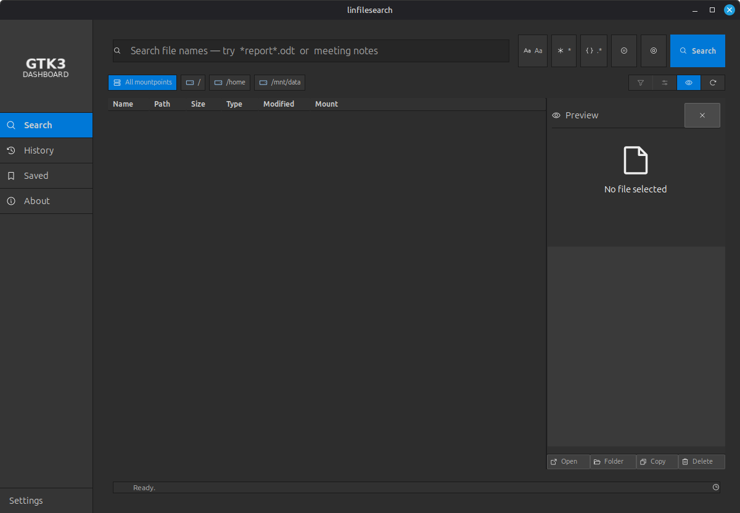The height and width of the screenshot is (513, 740).
Task: Focus the search file names field
Action: [x=311, y=51]
